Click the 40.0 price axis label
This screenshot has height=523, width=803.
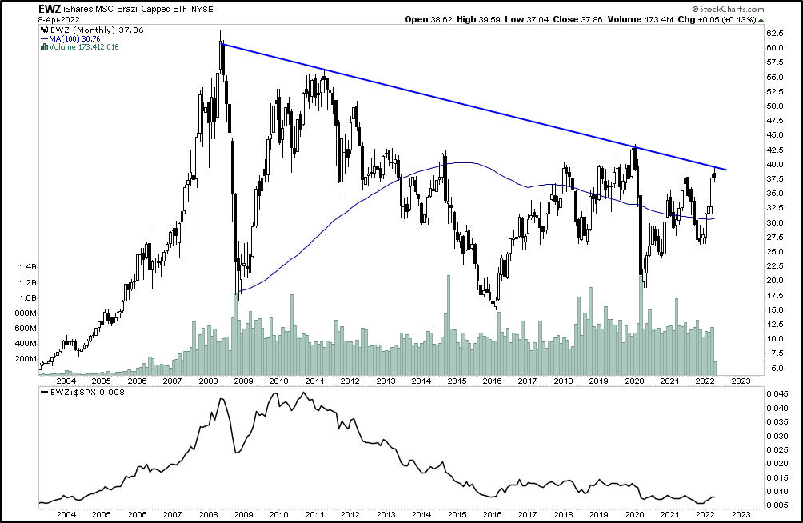point(774,165)
